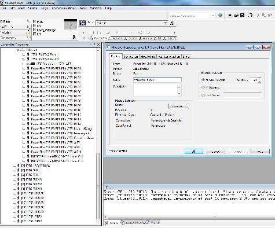Click Description box scroll down arrow

[x=179, y=94]
